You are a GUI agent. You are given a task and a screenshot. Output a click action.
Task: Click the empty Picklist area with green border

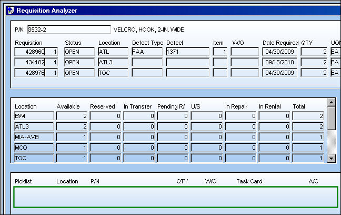coord(176,197)
